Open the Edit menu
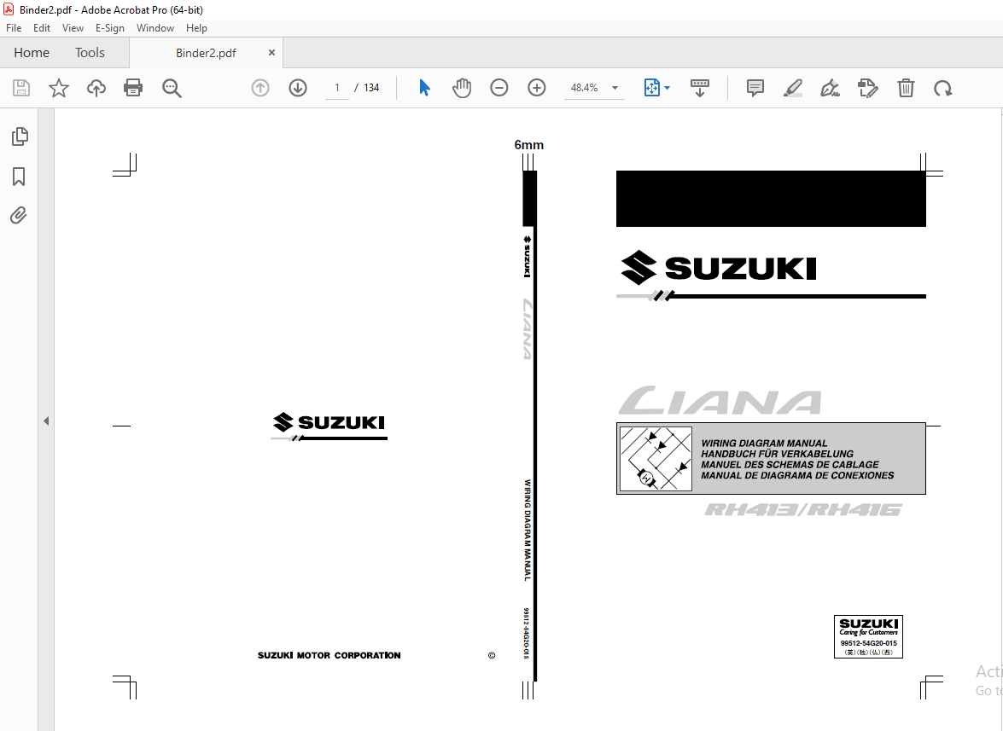The width and height of the screenshot is (1003, 731). 42,28
